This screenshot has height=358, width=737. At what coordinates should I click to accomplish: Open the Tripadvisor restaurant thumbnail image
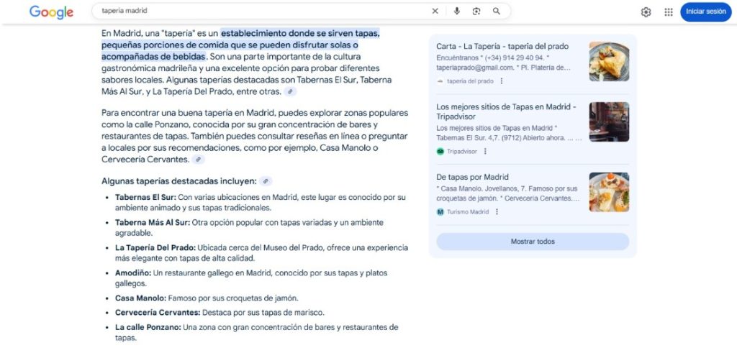(609, 122)
